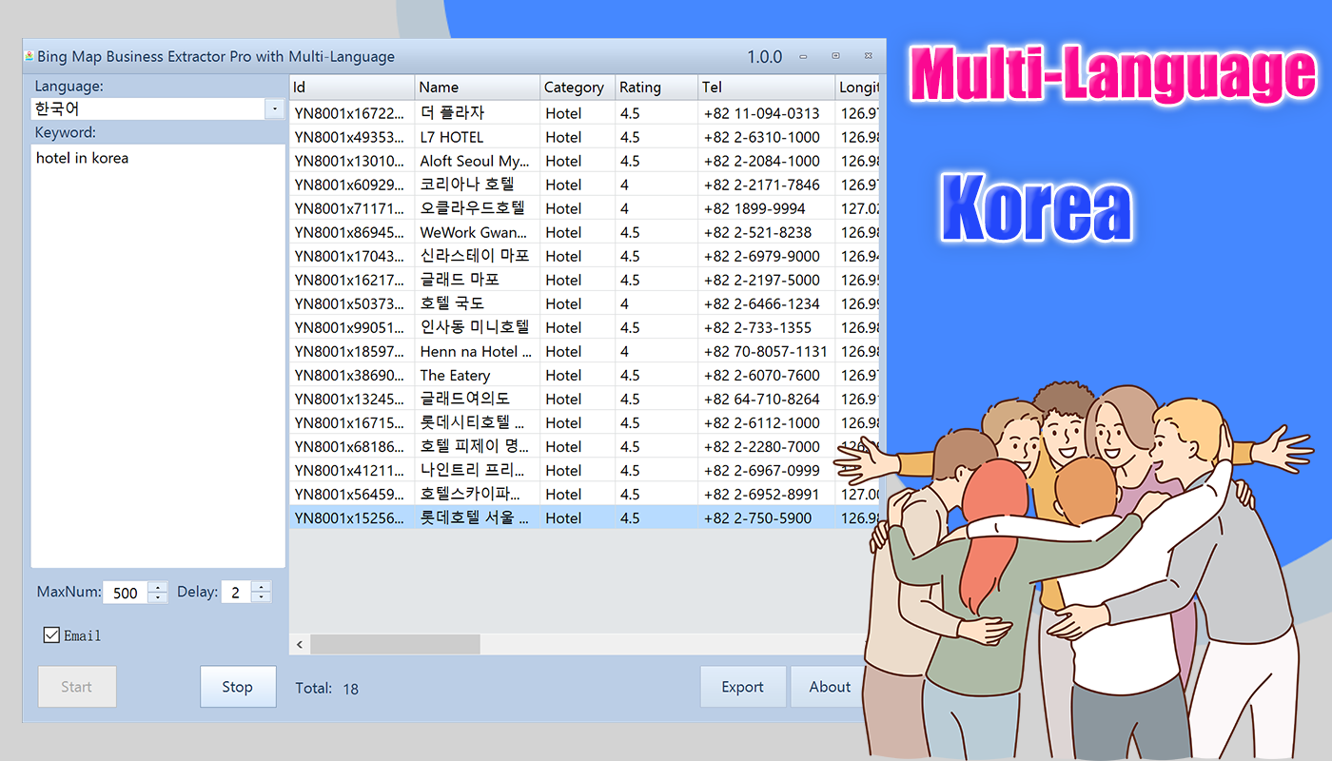
Task: Click the Id cell YN8001x50373...
Action: pyautogui.click(x=352, y=303)
